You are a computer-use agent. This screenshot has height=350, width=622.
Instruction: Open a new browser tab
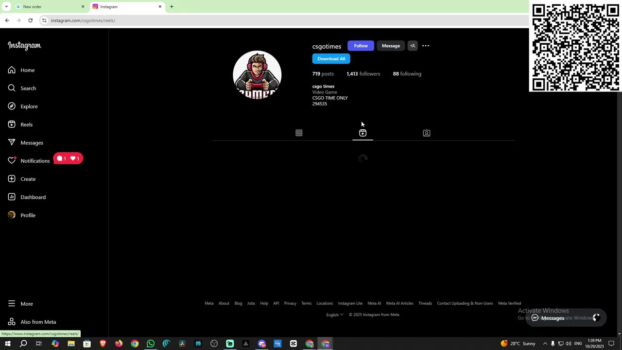point(172,7)
